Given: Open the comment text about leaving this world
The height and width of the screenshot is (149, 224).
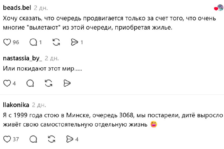Looking at the screenshot, I should tap(42, 68).
